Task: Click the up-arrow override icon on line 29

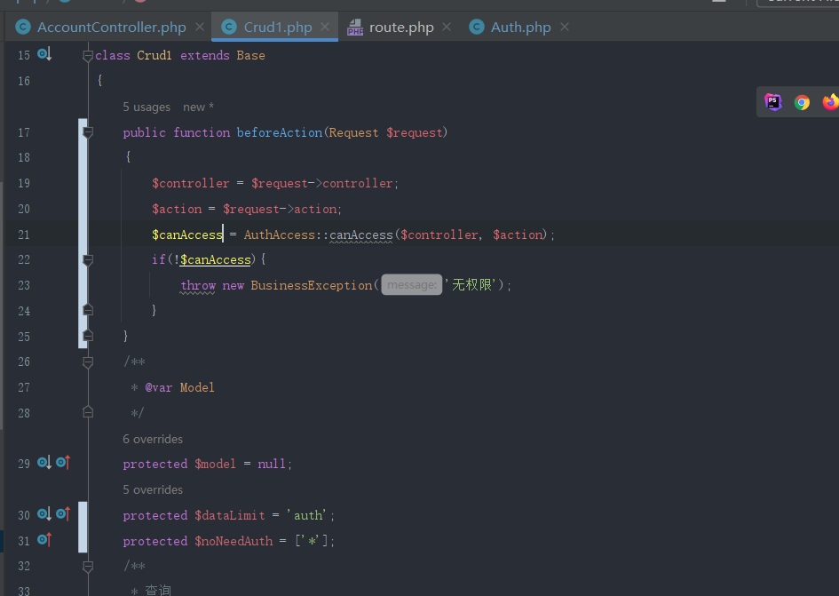Action: 63,462
